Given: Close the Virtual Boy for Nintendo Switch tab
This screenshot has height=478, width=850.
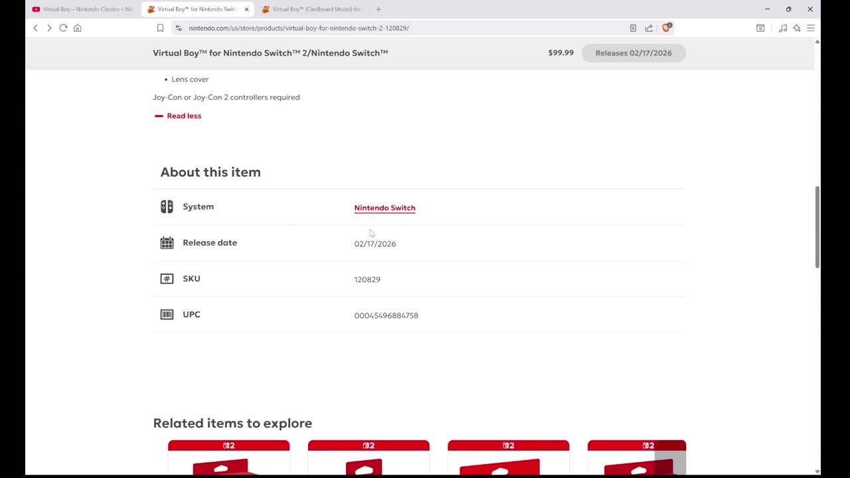Looking at the screenshot, I should pyautogui.click(x=246, y=9).
